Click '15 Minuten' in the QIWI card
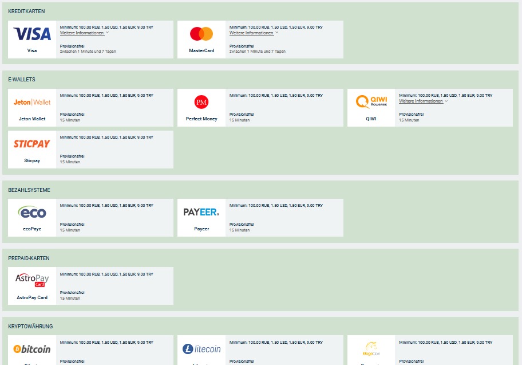Viewport: 522px width, 365px height. (x=409, y=120)
